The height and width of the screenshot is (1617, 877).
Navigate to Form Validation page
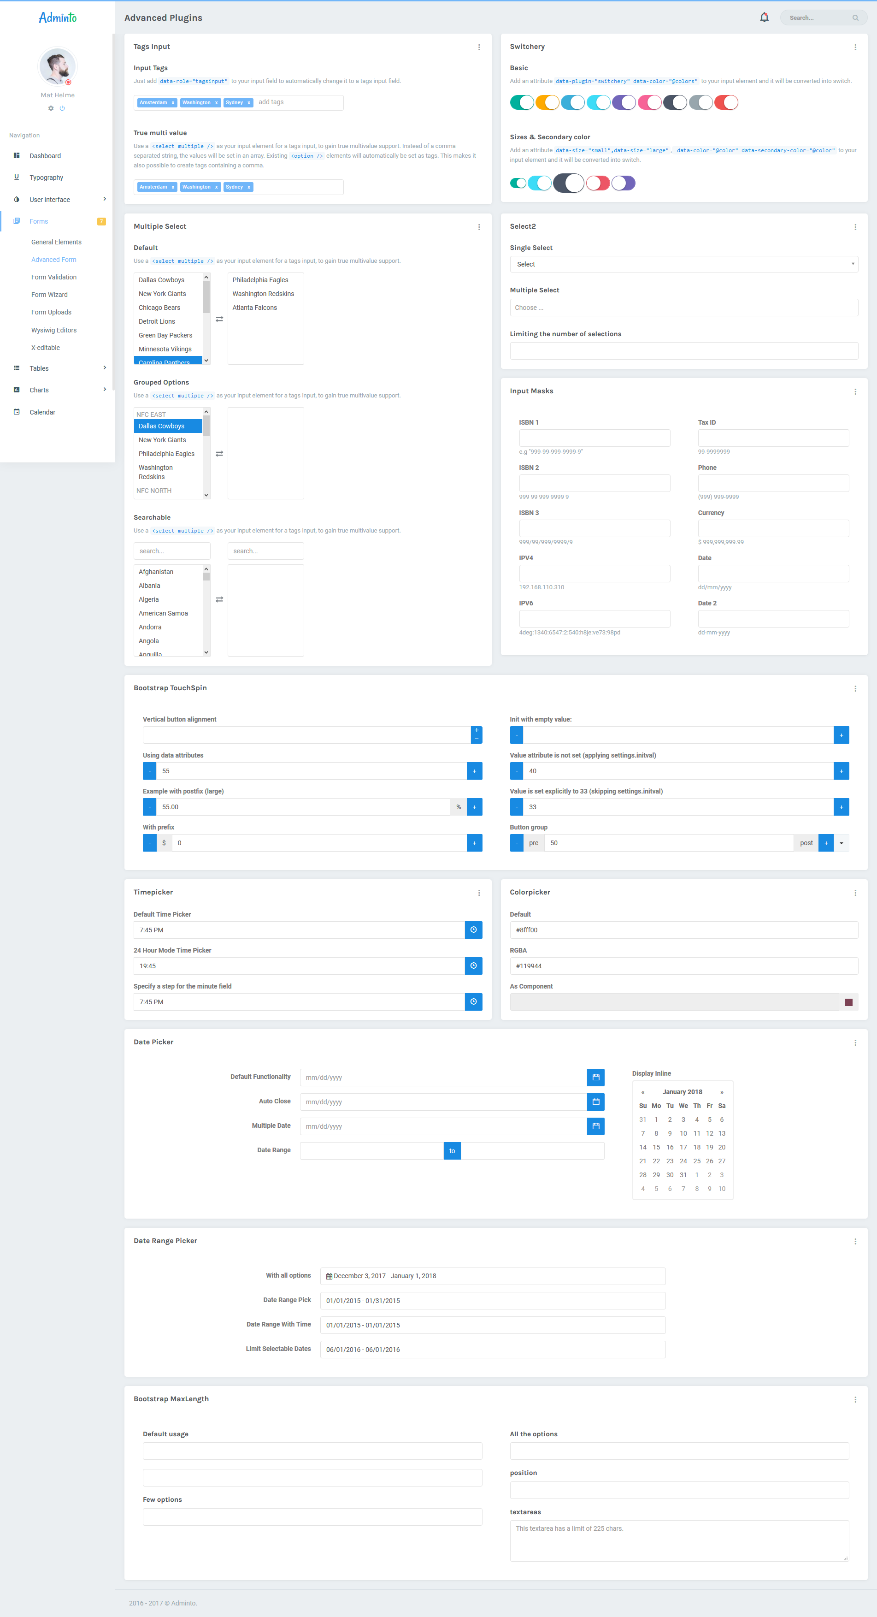click(x=54, y=277)
